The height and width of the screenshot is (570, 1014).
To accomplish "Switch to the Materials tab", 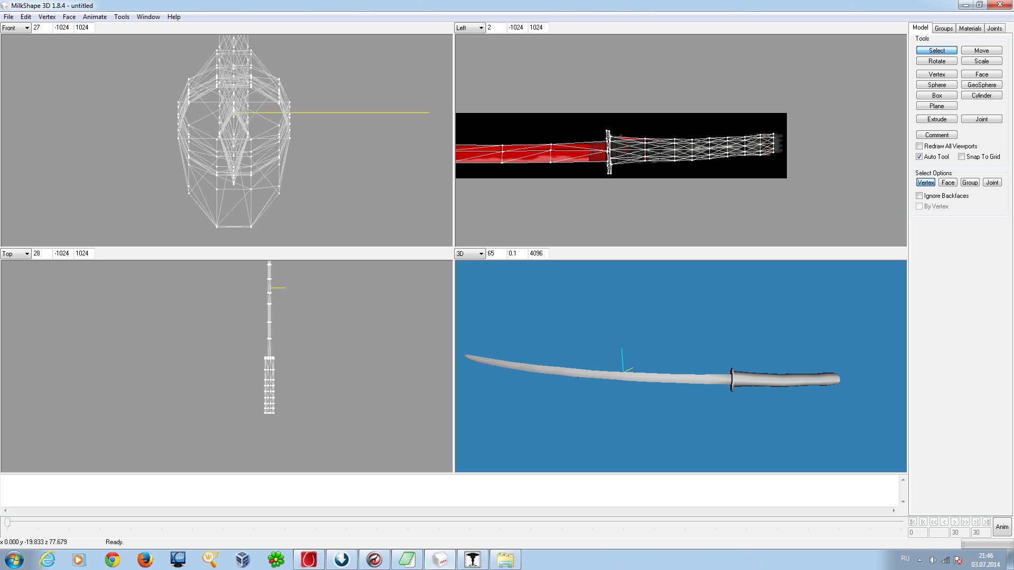I will (x=970, y=28).
